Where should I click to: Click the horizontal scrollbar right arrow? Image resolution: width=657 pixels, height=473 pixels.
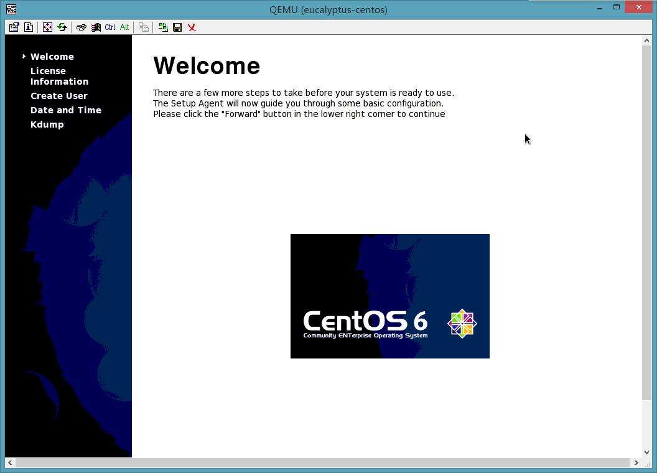click(636, 462)
